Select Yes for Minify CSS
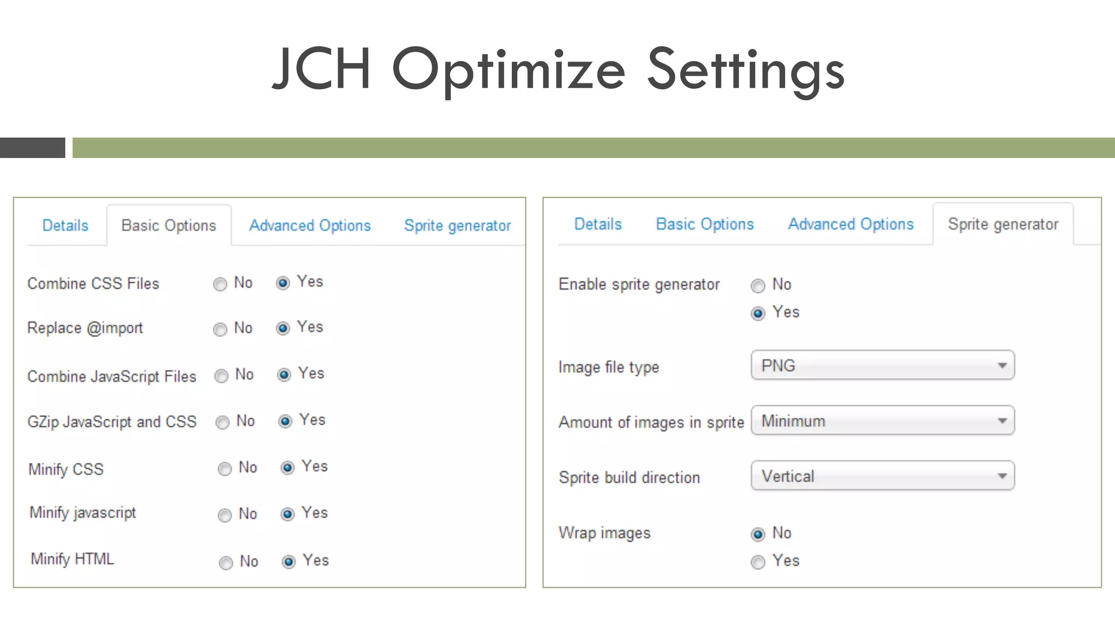The height and width of the screenshot is (627, 1115). click(x=287, y=468)
